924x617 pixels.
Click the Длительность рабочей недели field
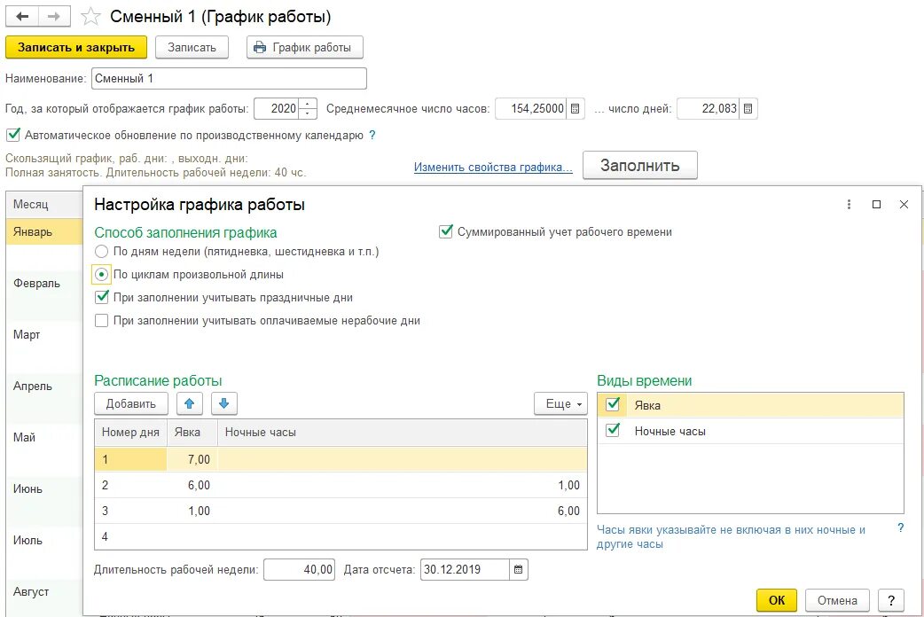(x=300, y=569)
